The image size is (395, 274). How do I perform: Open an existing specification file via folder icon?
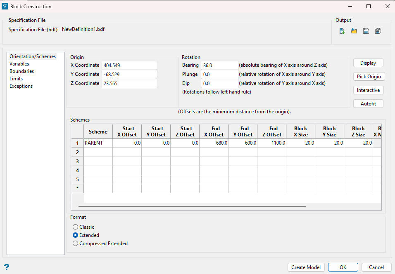coord(354,31)
